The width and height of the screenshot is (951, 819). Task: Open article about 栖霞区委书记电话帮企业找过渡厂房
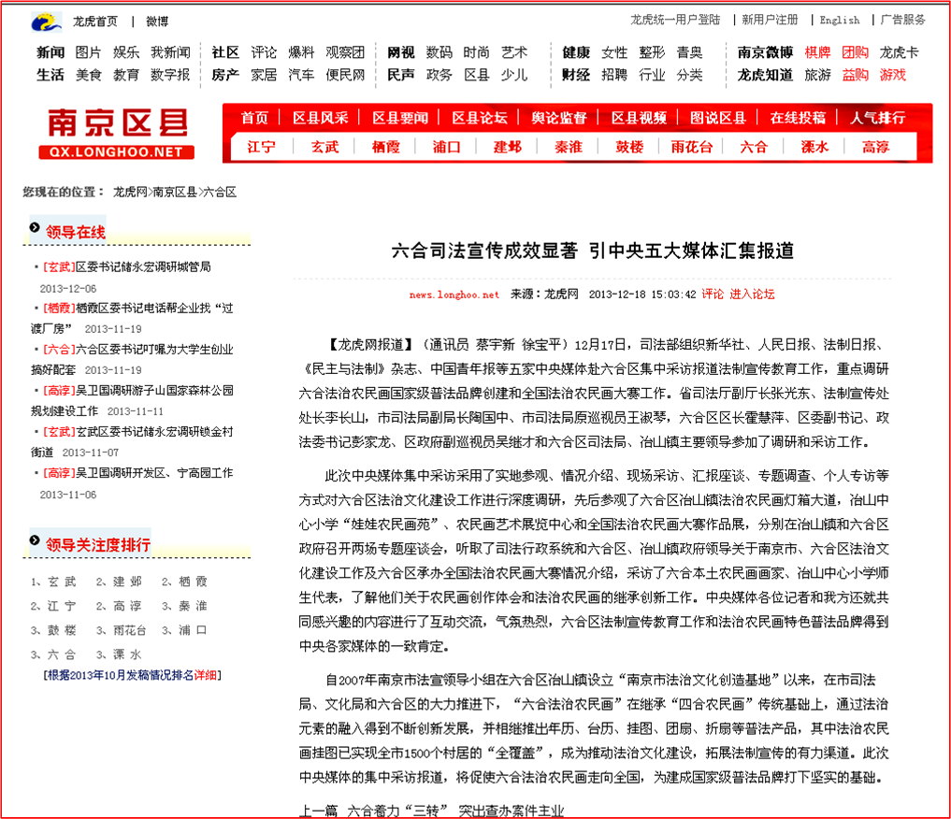pyautogui.click(x=132, y=318)
